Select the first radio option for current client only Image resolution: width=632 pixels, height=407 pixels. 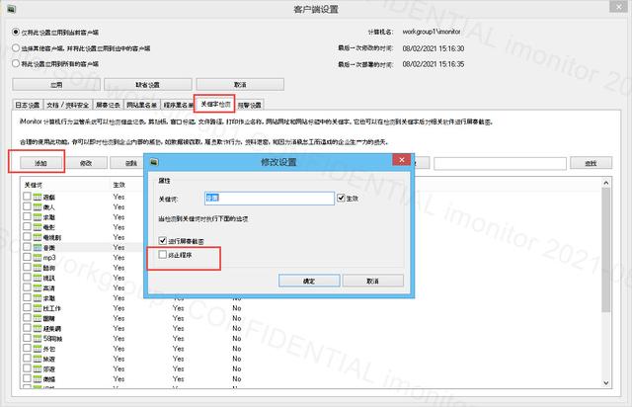tap(16, 32)
